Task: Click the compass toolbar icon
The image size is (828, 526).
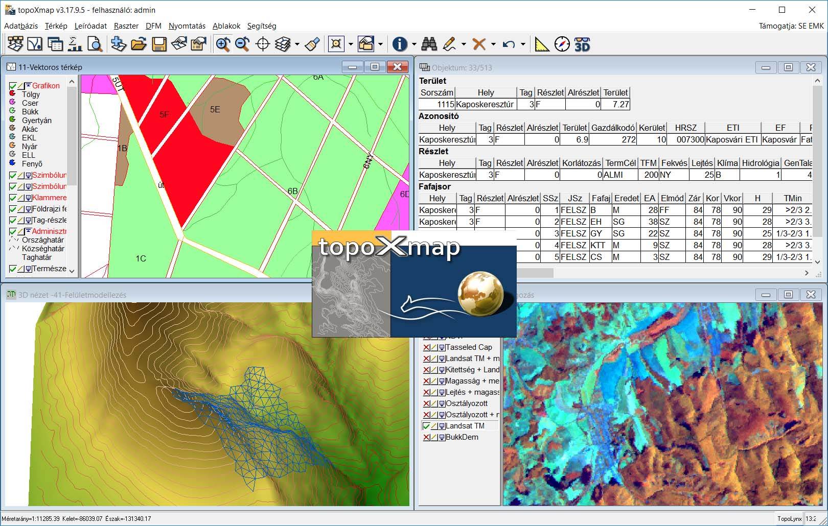Action: (x=562, y=44)
